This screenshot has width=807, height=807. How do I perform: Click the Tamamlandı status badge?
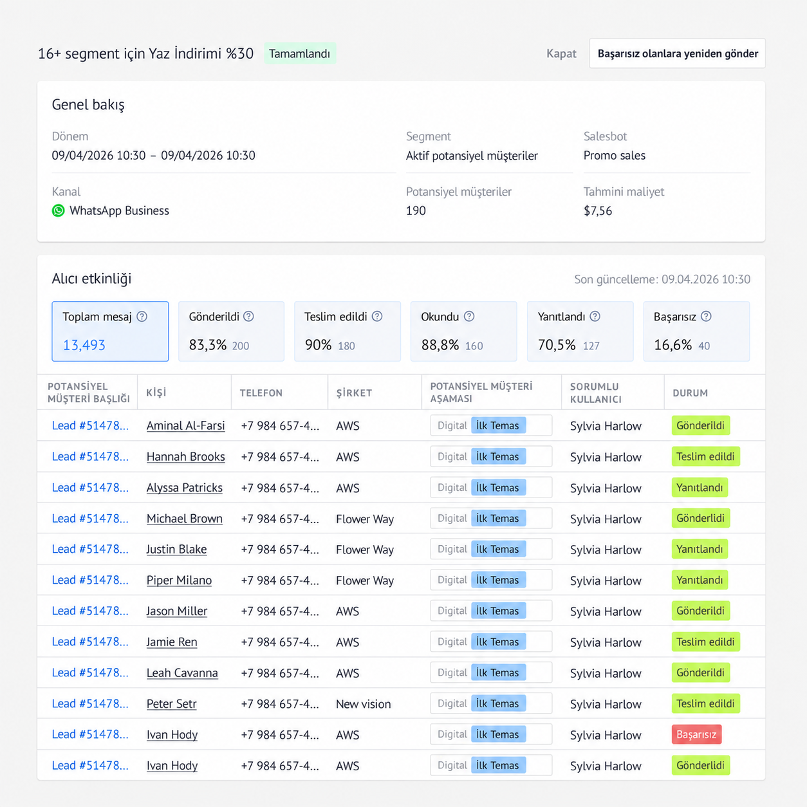[x=299, y=53]
